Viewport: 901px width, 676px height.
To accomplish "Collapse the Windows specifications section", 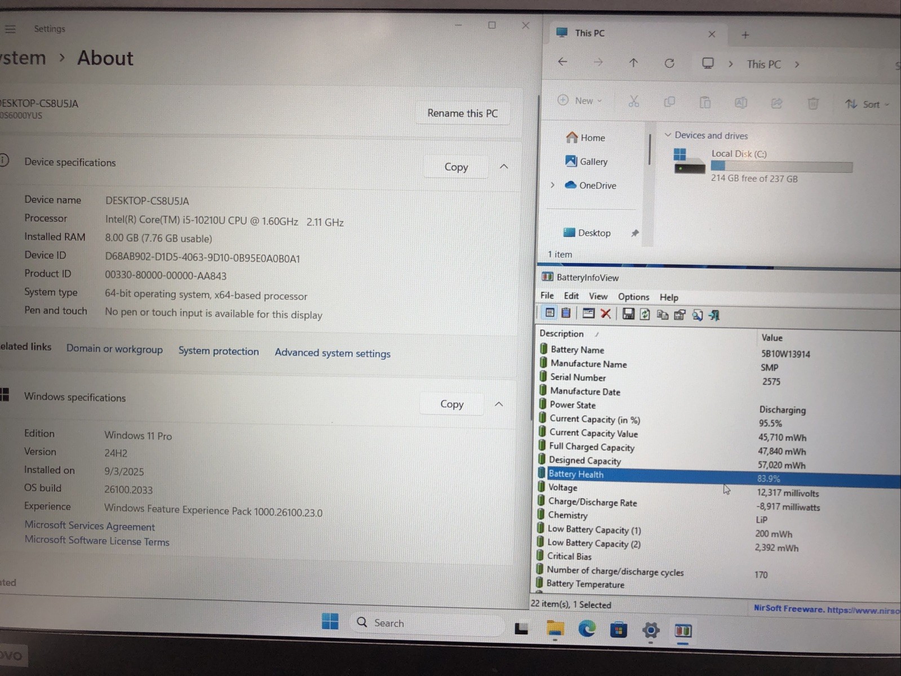I will [x=499, y=404].
